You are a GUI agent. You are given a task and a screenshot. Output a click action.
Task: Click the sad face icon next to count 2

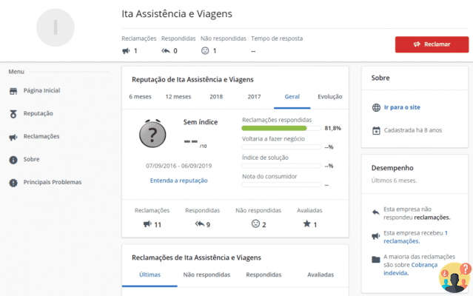tap(255, 223)
